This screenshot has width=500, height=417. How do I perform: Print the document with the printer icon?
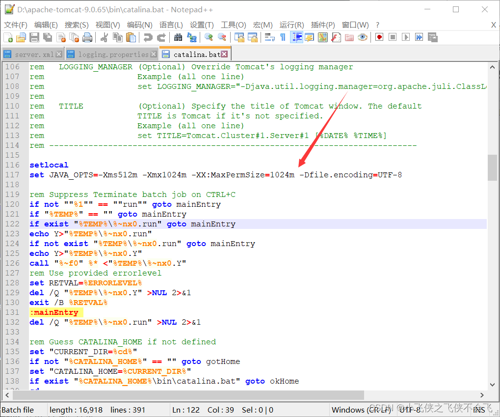point(87,38)
